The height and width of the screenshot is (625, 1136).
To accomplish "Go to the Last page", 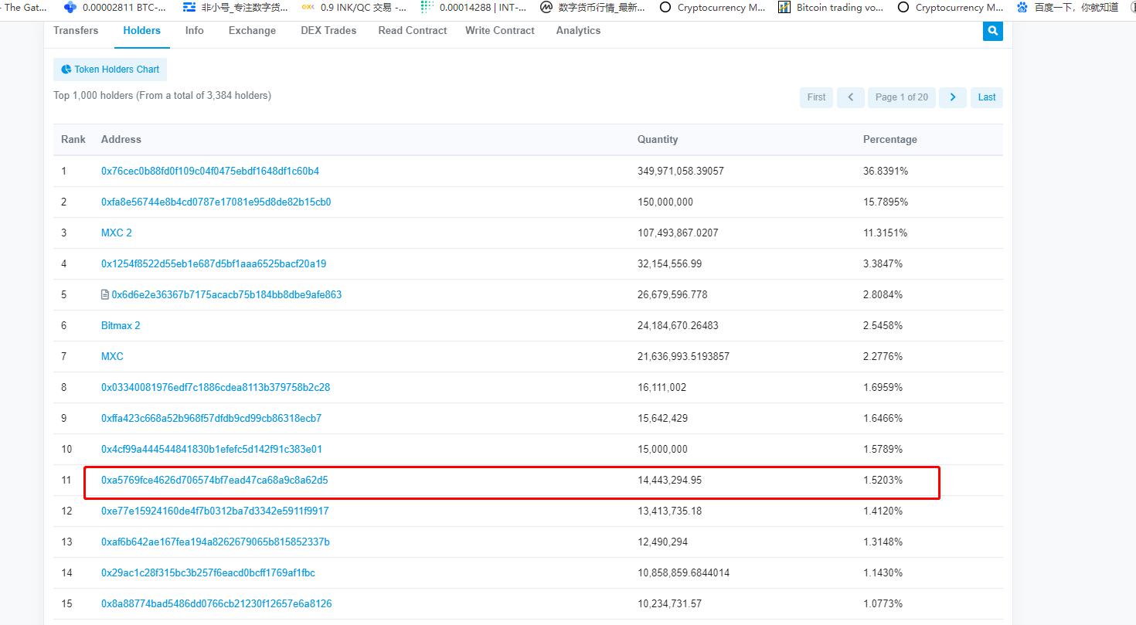I will point(986,97).
